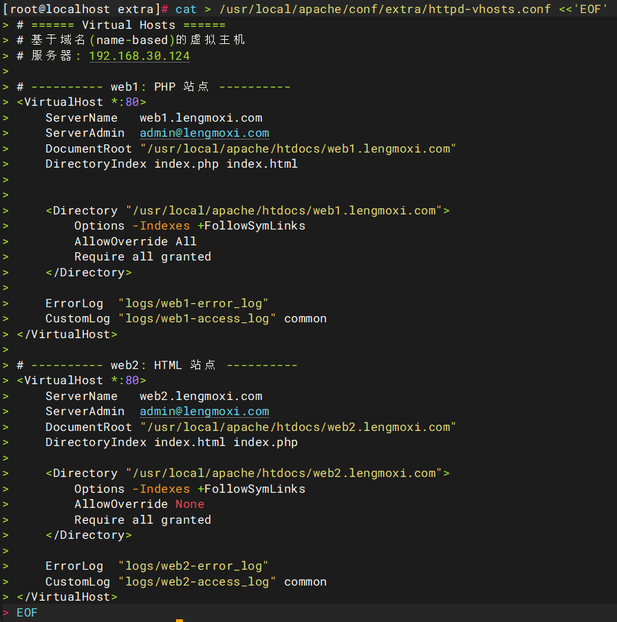This screenshot has height=622, width=617.
Task: Click the final EOF terminator line
Action: click(x=27, y=613)
